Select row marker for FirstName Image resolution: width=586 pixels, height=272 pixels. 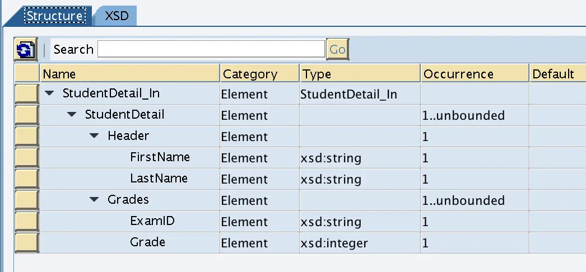click(26, 157)
